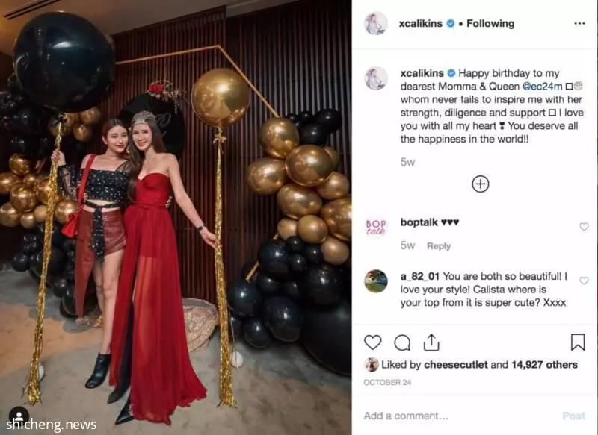Open the cheesecutlet profile link
Image resolution: width=598 pixels, height=435 pixels.
pos(456,365)
